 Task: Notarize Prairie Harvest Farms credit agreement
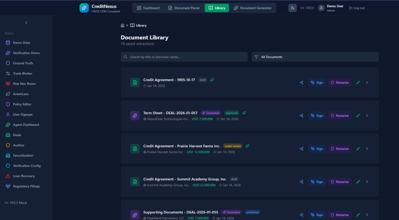pyautogui.click(x=340, y=149)
